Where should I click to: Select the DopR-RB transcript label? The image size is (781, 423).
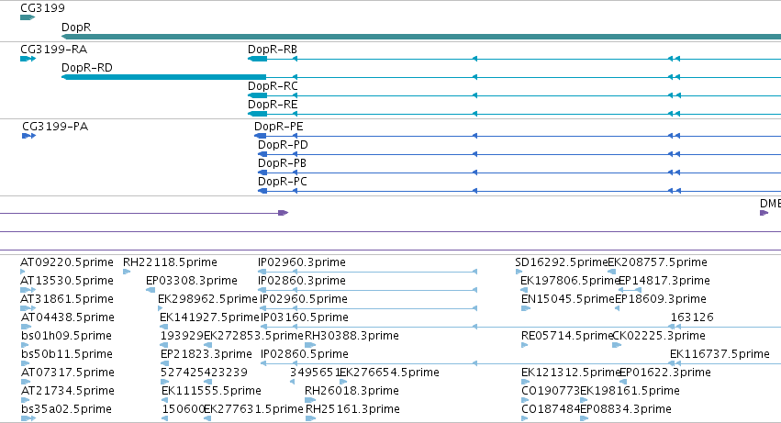click(x=273, y=50)
